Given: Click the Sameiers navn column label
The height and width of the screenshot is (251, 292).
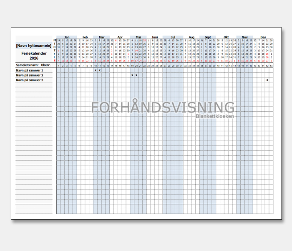Looking at the screenshot, I should coord(26,66).
